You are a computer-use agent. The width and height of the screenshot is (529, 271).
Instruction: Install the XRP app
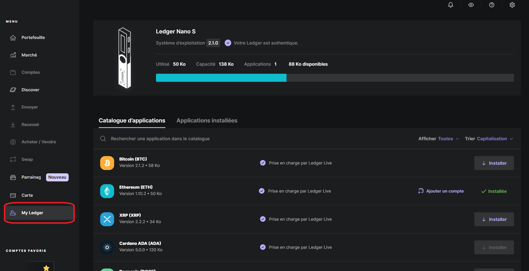click(x=494, y=219)
